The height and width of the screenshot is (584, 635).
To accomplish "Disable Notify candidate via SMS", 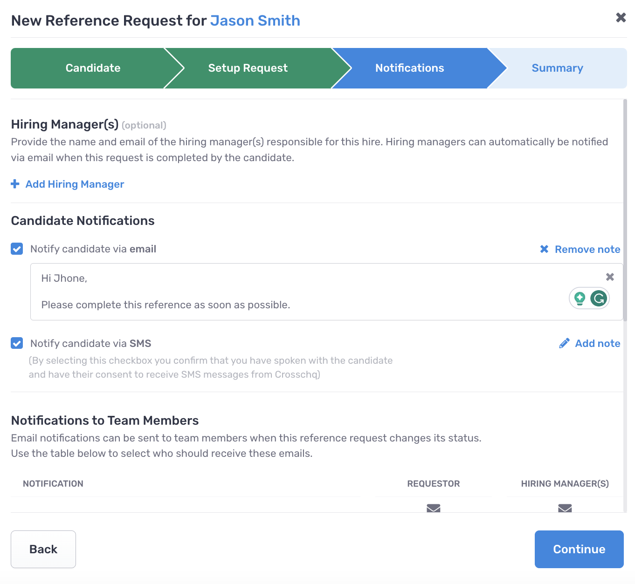I will coord(16,343).
